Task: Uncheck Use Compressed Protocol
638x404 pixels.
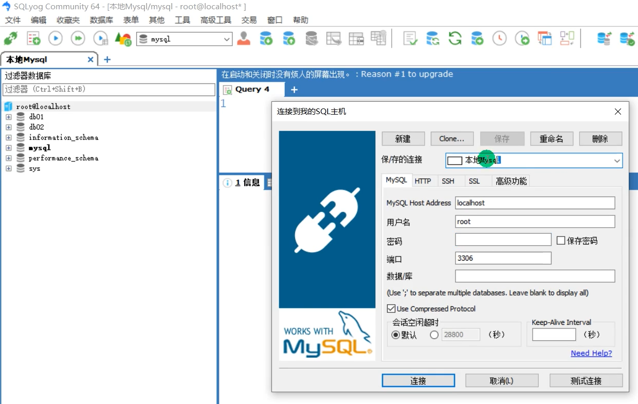Action: pyautogui.click(x=391, y=308)
